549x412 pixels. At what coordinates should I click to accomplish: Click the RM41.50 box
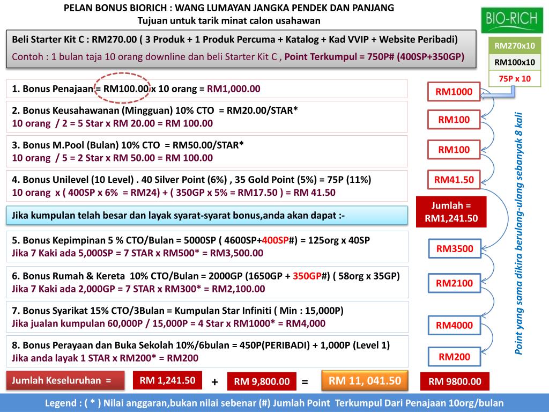pyautogui.click(x=454, y=180)
